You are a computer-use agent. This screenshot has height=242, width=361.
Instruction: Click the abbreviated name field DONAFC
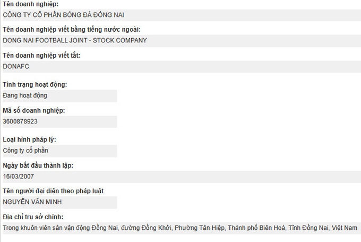point(182,67)
